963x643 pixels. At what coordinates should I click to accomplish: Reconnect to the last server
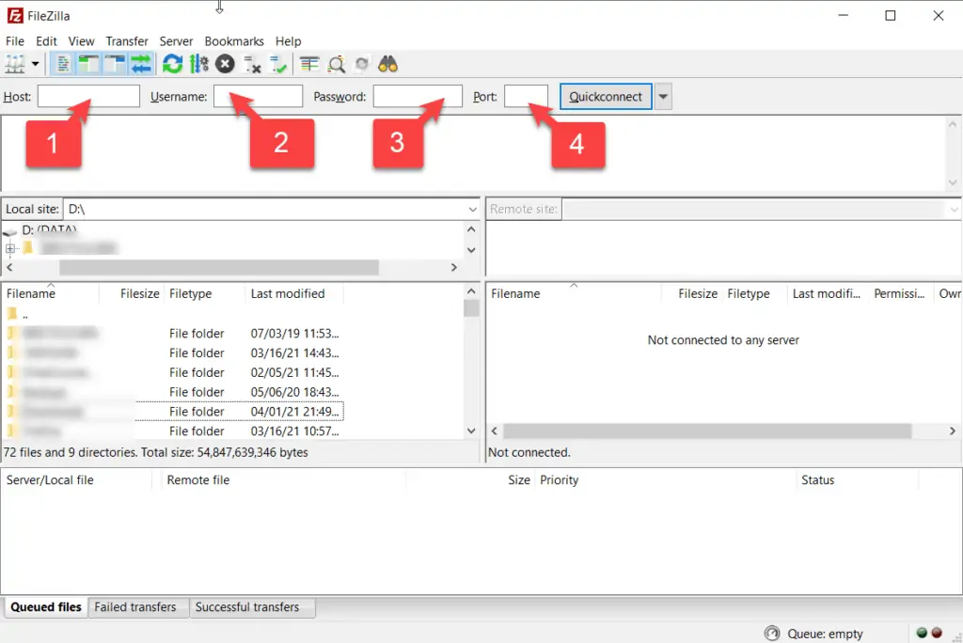point(278,64)
